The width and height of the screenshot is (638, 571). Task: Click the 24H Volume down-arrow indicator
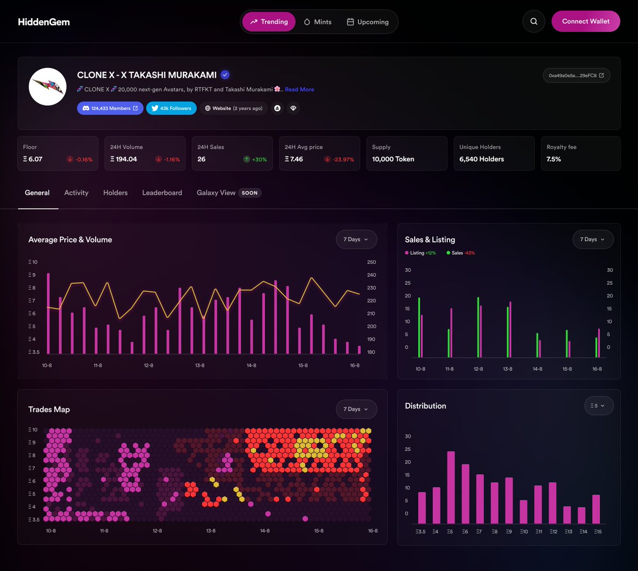click(158, 159)
